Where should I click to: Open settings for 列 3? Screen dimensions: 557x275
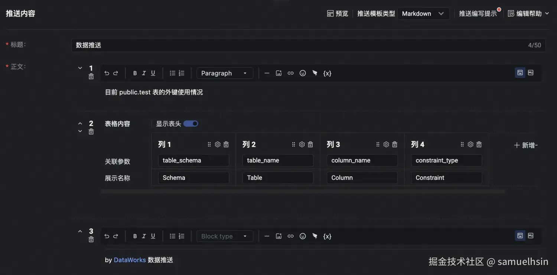click(x=386, y=145)
